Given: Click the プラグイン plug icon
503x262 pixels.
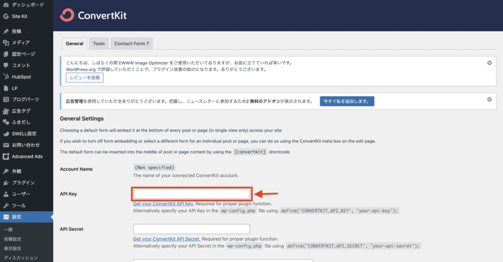Looking at the screenshot, I should [6, 182].
